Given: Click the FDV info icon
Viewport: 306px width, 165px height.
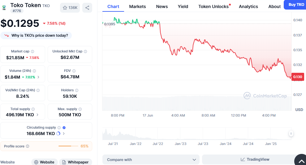Looking at the screenshot, I should pyautogui.click(x=74, y=71).
